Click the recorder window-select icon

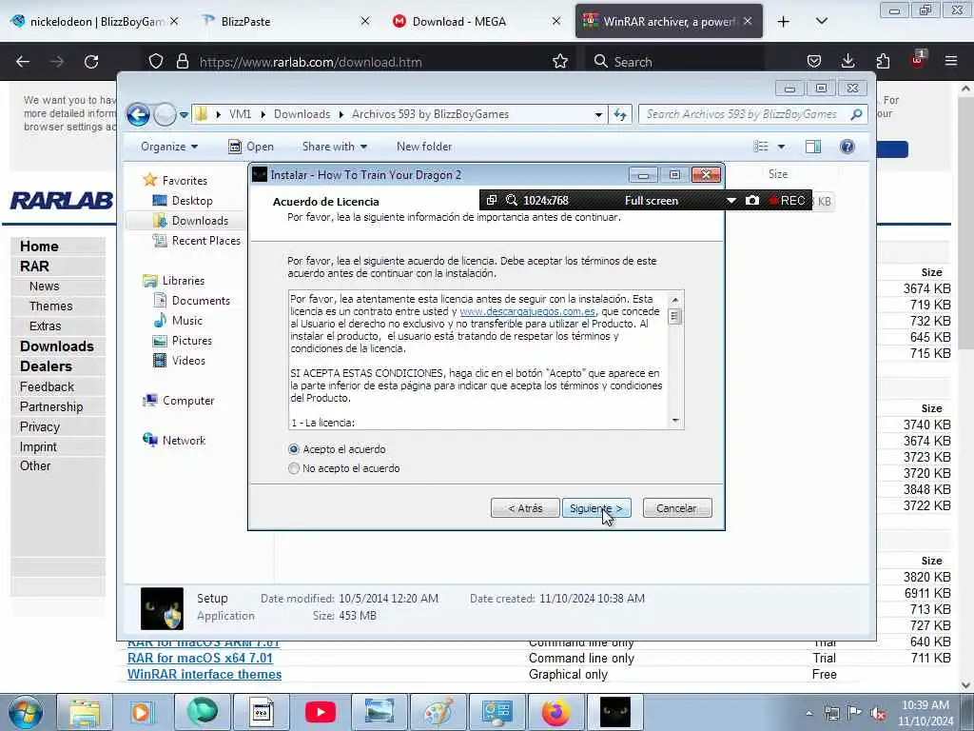tap(492, 200)
